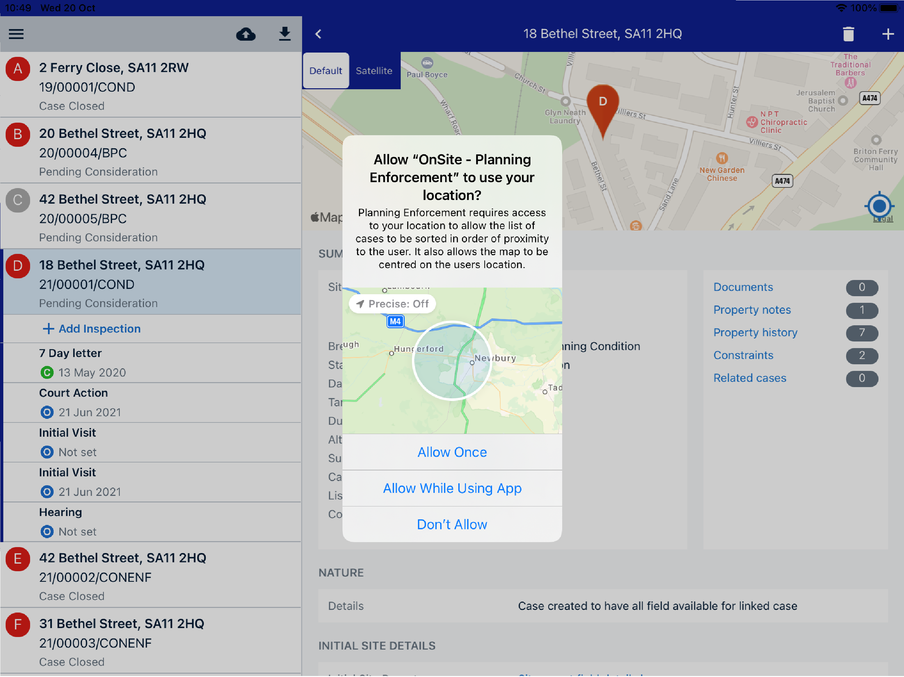904x677 pixels.
Task: Select case 18 Bethel Street 21/00001/COND
Action: [x=151, y=282]
